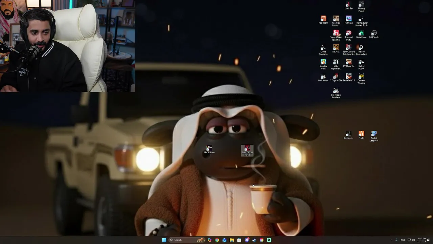This screenshot has height=244, width=433.
Task: Launch R.E.P.O. desktop shortcut
Action: click(336, 48)
